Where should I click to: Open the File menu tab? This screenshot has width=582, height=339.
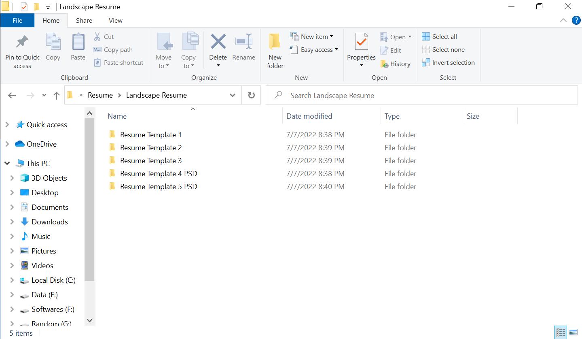pyautogui.click(x=17, y=20)
